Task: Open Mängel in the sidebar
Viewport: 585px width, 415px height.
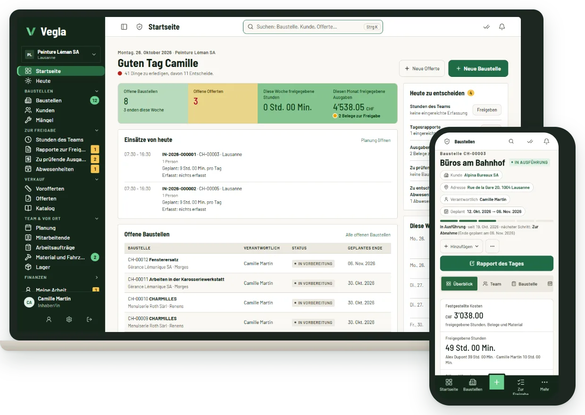Action: click(x=61, y=120)
